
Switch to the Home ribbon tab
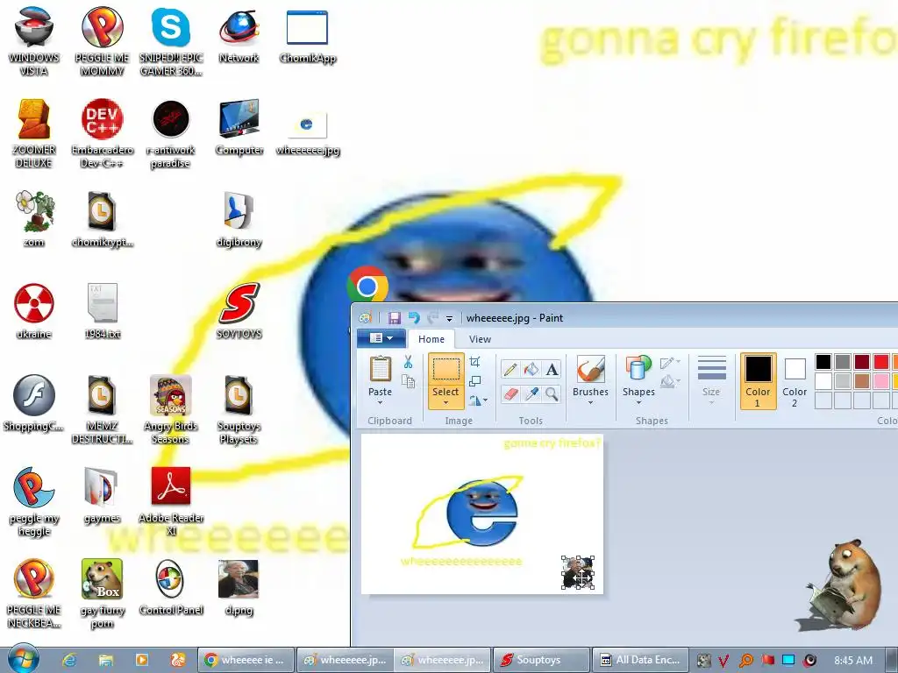click(x=431, y=339)
